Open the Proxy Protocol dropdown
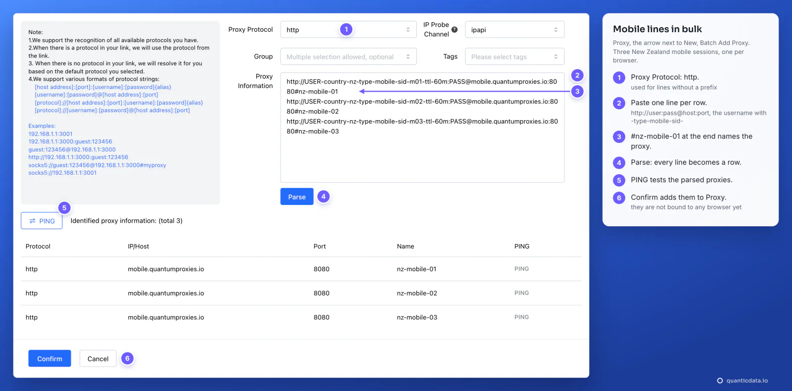The width and height of the screenshot is (792, 391). [348, 30]
